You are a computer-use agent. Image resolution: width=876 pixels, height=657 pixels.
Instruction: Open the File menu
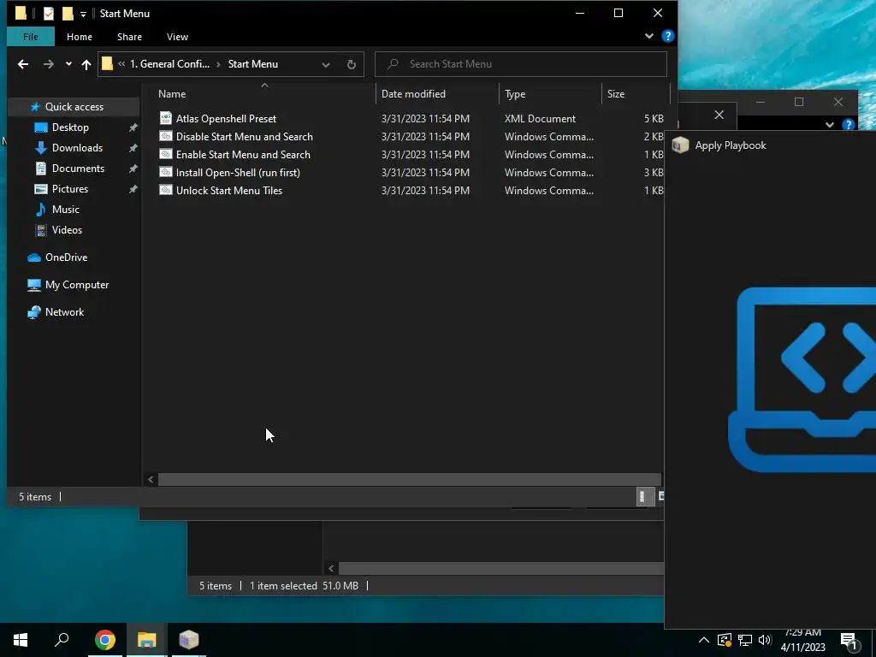point(31,37)
